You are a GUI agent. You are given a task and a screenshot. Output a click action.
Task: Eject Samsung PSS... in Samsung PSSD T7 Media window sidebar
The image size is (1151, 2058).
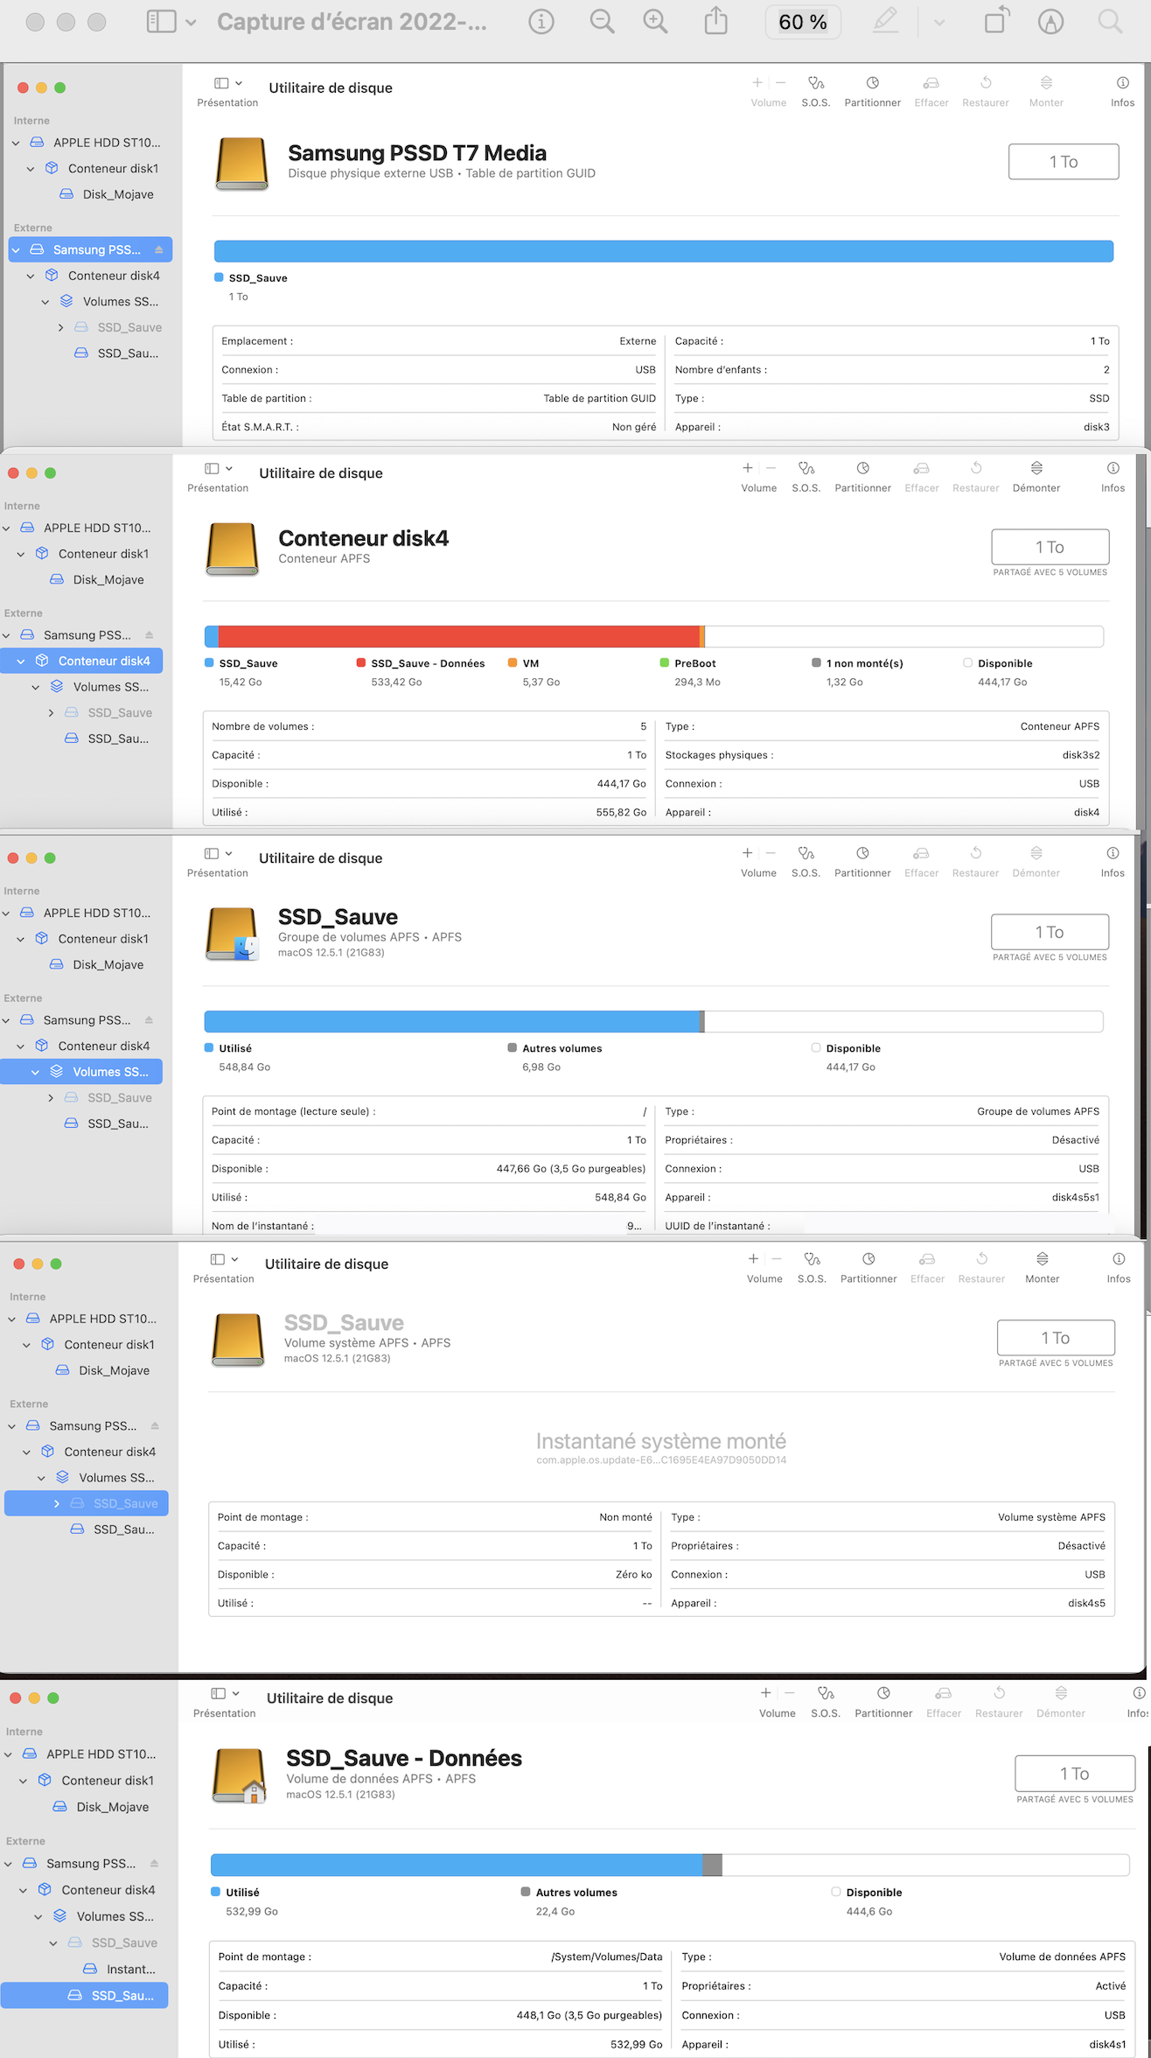159,250
